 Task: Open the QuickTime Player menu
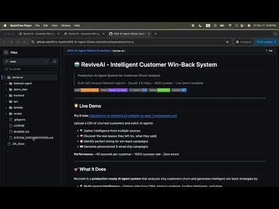21,26
